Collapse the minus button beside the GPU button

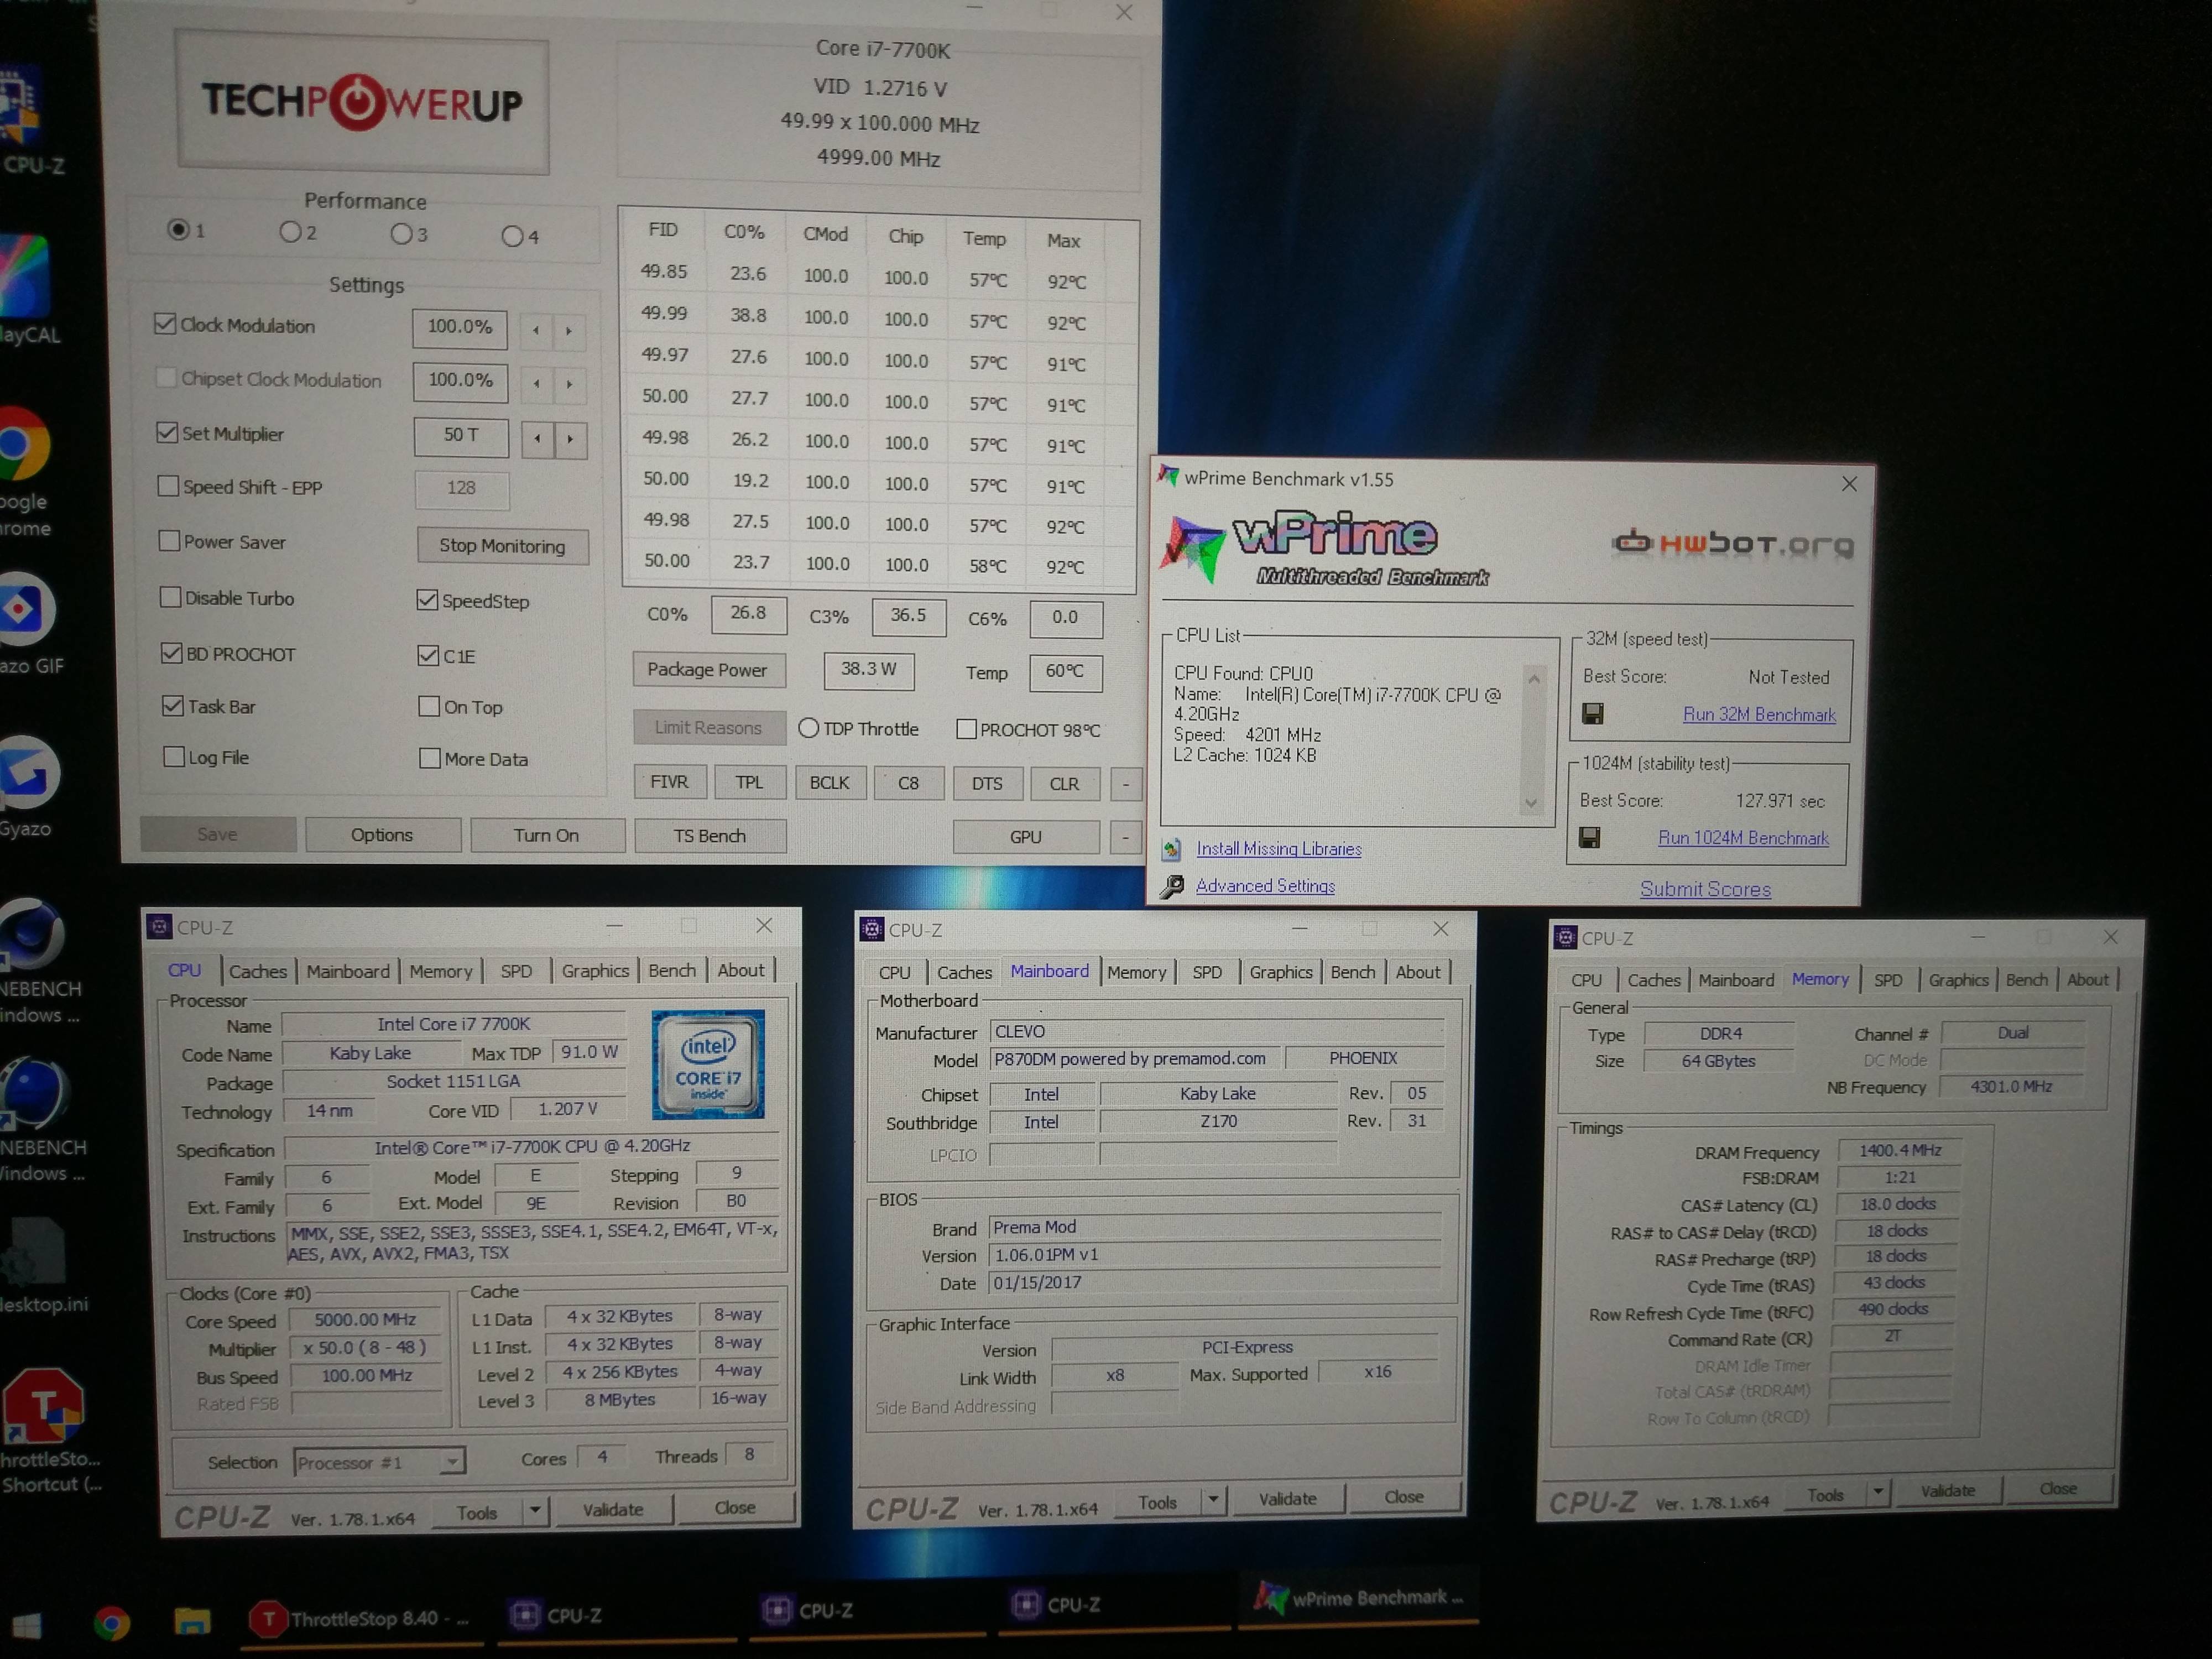click(1126, 837)
